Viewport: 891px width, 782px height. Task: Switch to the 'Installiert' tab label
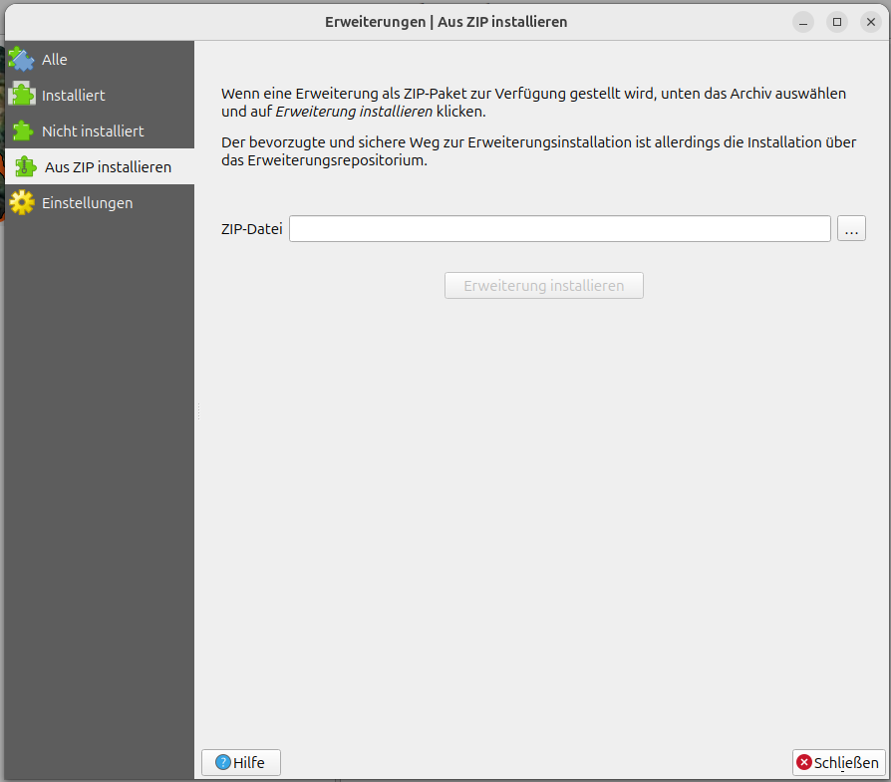(x=73, y=96)
